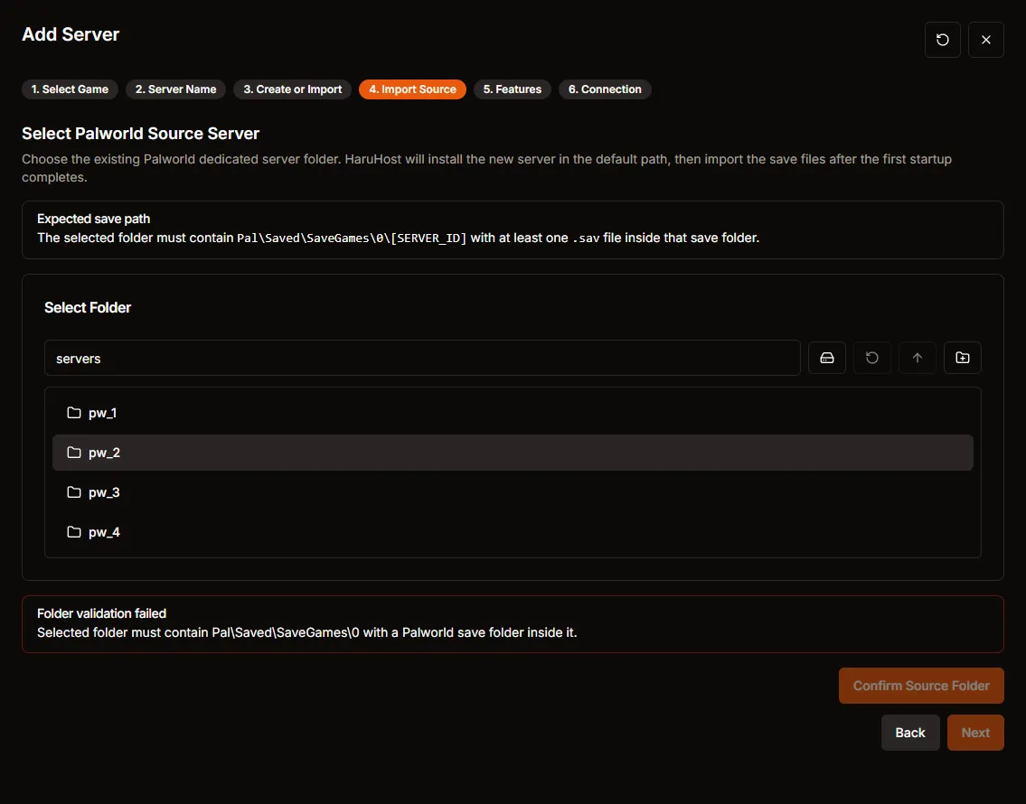Close the Add Server dialog
The height and width of the screenshot is (804, 1026).
click(x=986, y=40)
